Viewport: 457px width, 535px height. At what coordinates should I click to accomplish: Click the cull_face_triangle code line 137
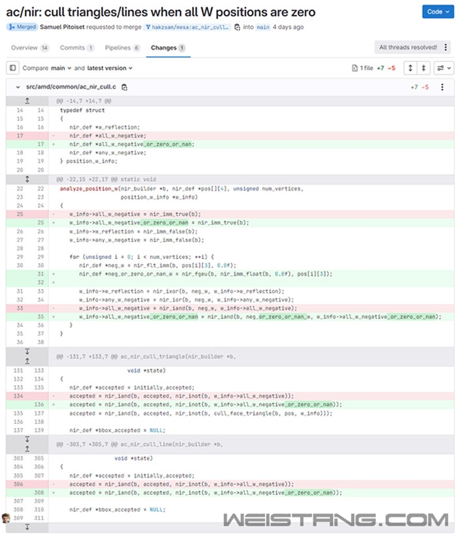click(x=200, y=413)
